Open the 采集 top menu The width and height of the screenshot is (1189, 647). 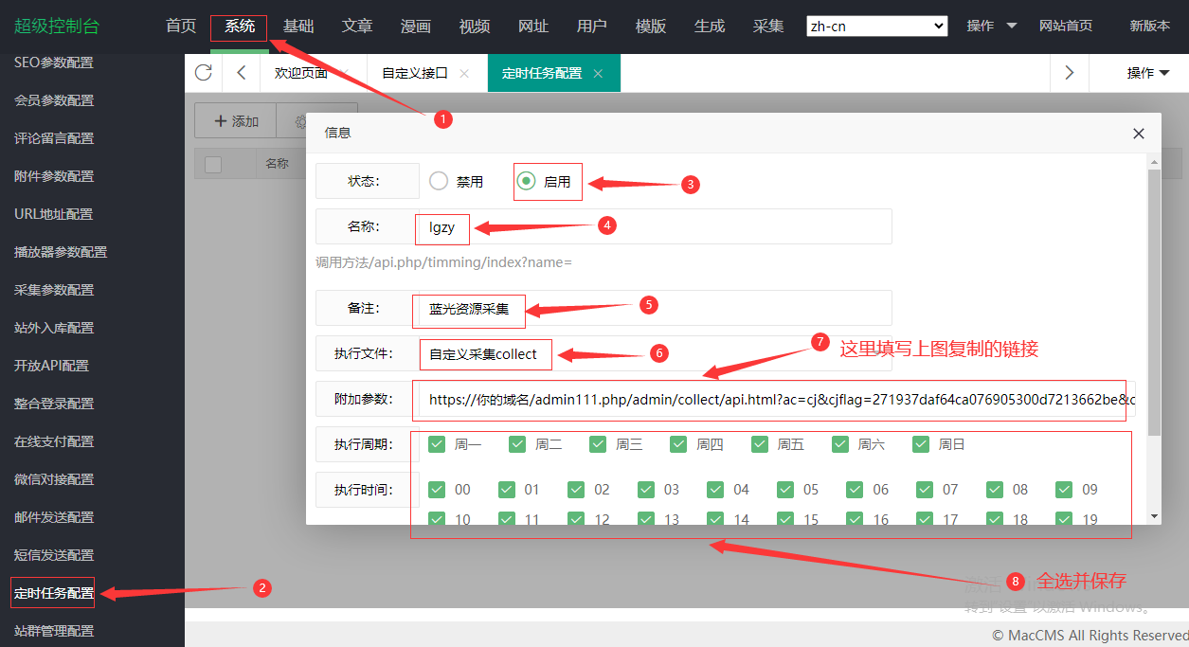coord(768,27)
